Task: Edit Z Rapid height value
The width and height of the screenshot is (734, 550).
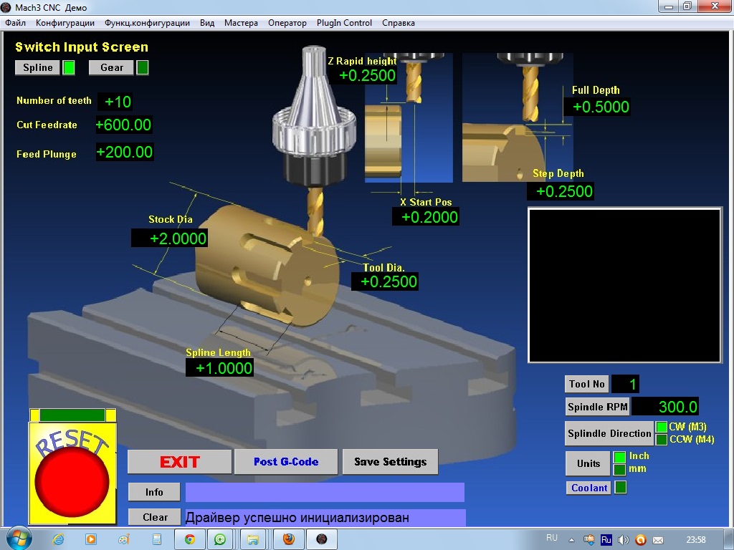Action: click(x=363, y=75)
